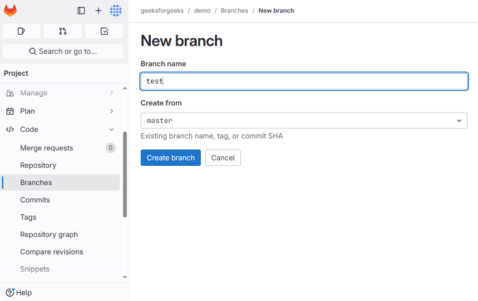Click the sidebar vertical scrollbar
Viewport: 478px width, 301px height.
pyautogui.click(x=125, y=175)
